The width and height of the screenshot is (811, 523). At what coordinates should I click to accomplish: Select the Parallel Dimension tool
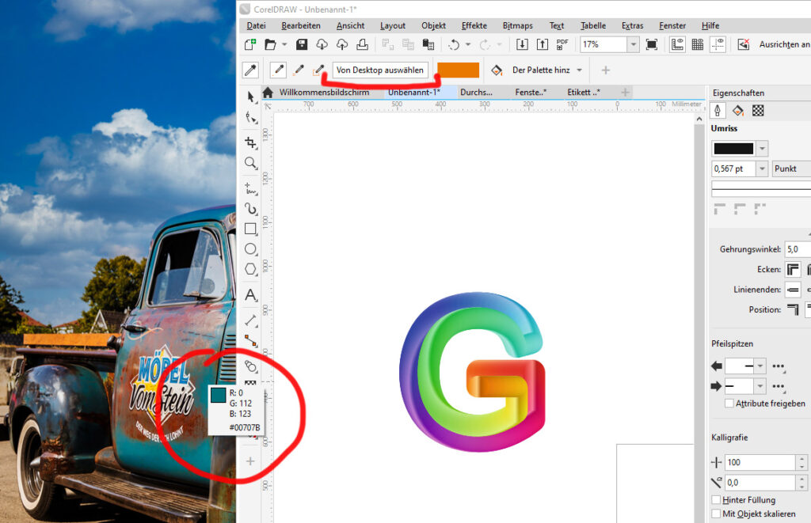point(251,320)
